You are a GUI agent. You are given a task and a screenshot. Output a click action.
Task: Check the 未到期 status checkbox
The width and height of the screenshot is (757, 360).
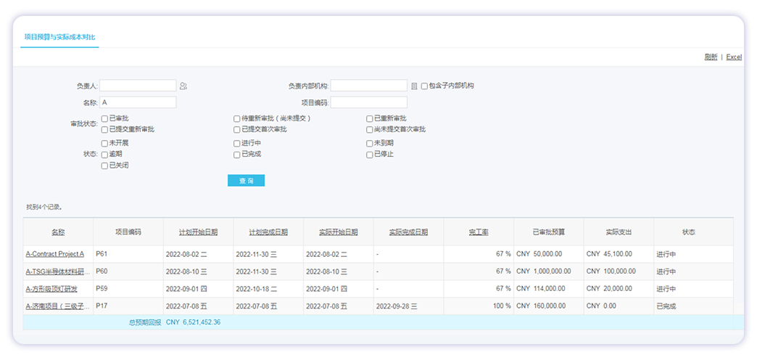pos(369,144)
